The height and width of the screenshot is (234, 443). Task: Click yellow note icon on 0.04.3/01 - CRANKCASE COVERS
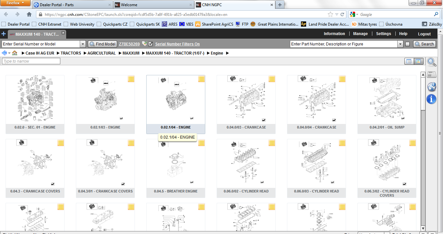[x=131, y=143]
